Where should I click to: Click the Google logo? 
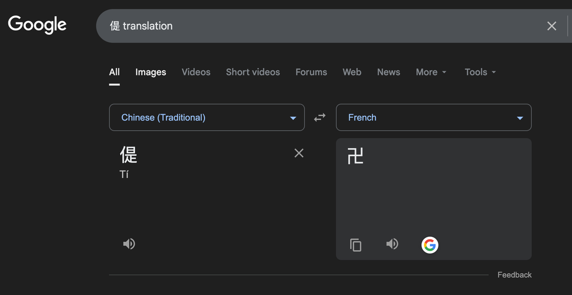[x=37, y=25]
